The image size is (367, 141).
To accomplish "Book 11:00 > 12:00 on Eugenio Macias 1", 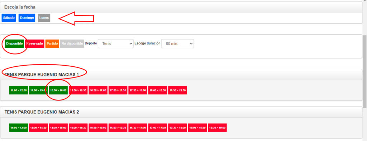I will coord(19,90).
